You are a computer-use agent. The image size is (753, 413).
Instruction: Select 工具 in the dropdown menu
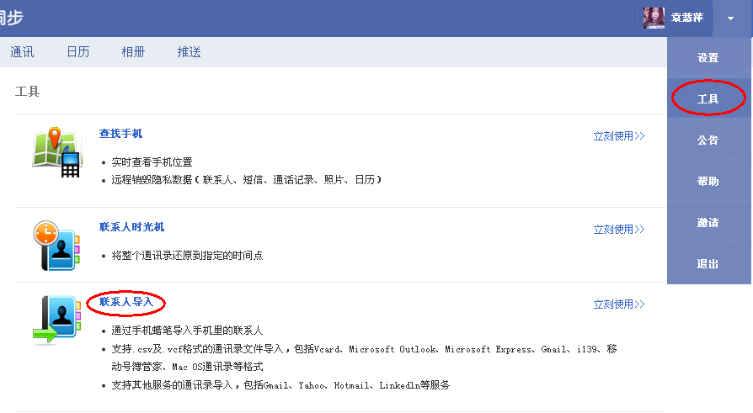coord(708,99)
